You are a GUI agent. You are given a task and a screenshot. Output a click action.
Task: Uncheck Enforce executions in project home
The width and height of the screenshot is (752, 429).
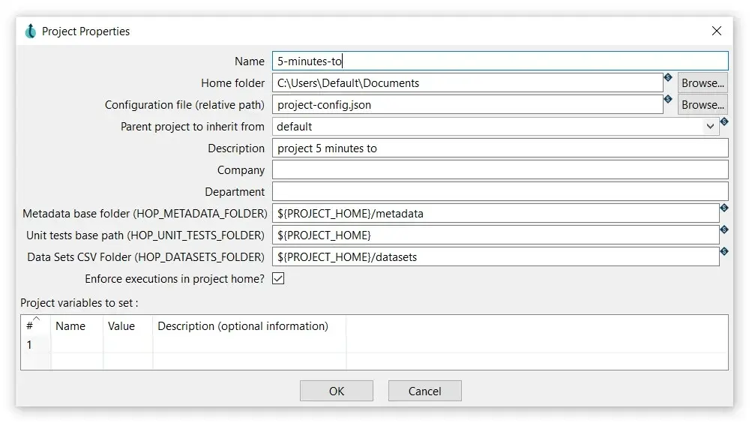click(278, 278)
